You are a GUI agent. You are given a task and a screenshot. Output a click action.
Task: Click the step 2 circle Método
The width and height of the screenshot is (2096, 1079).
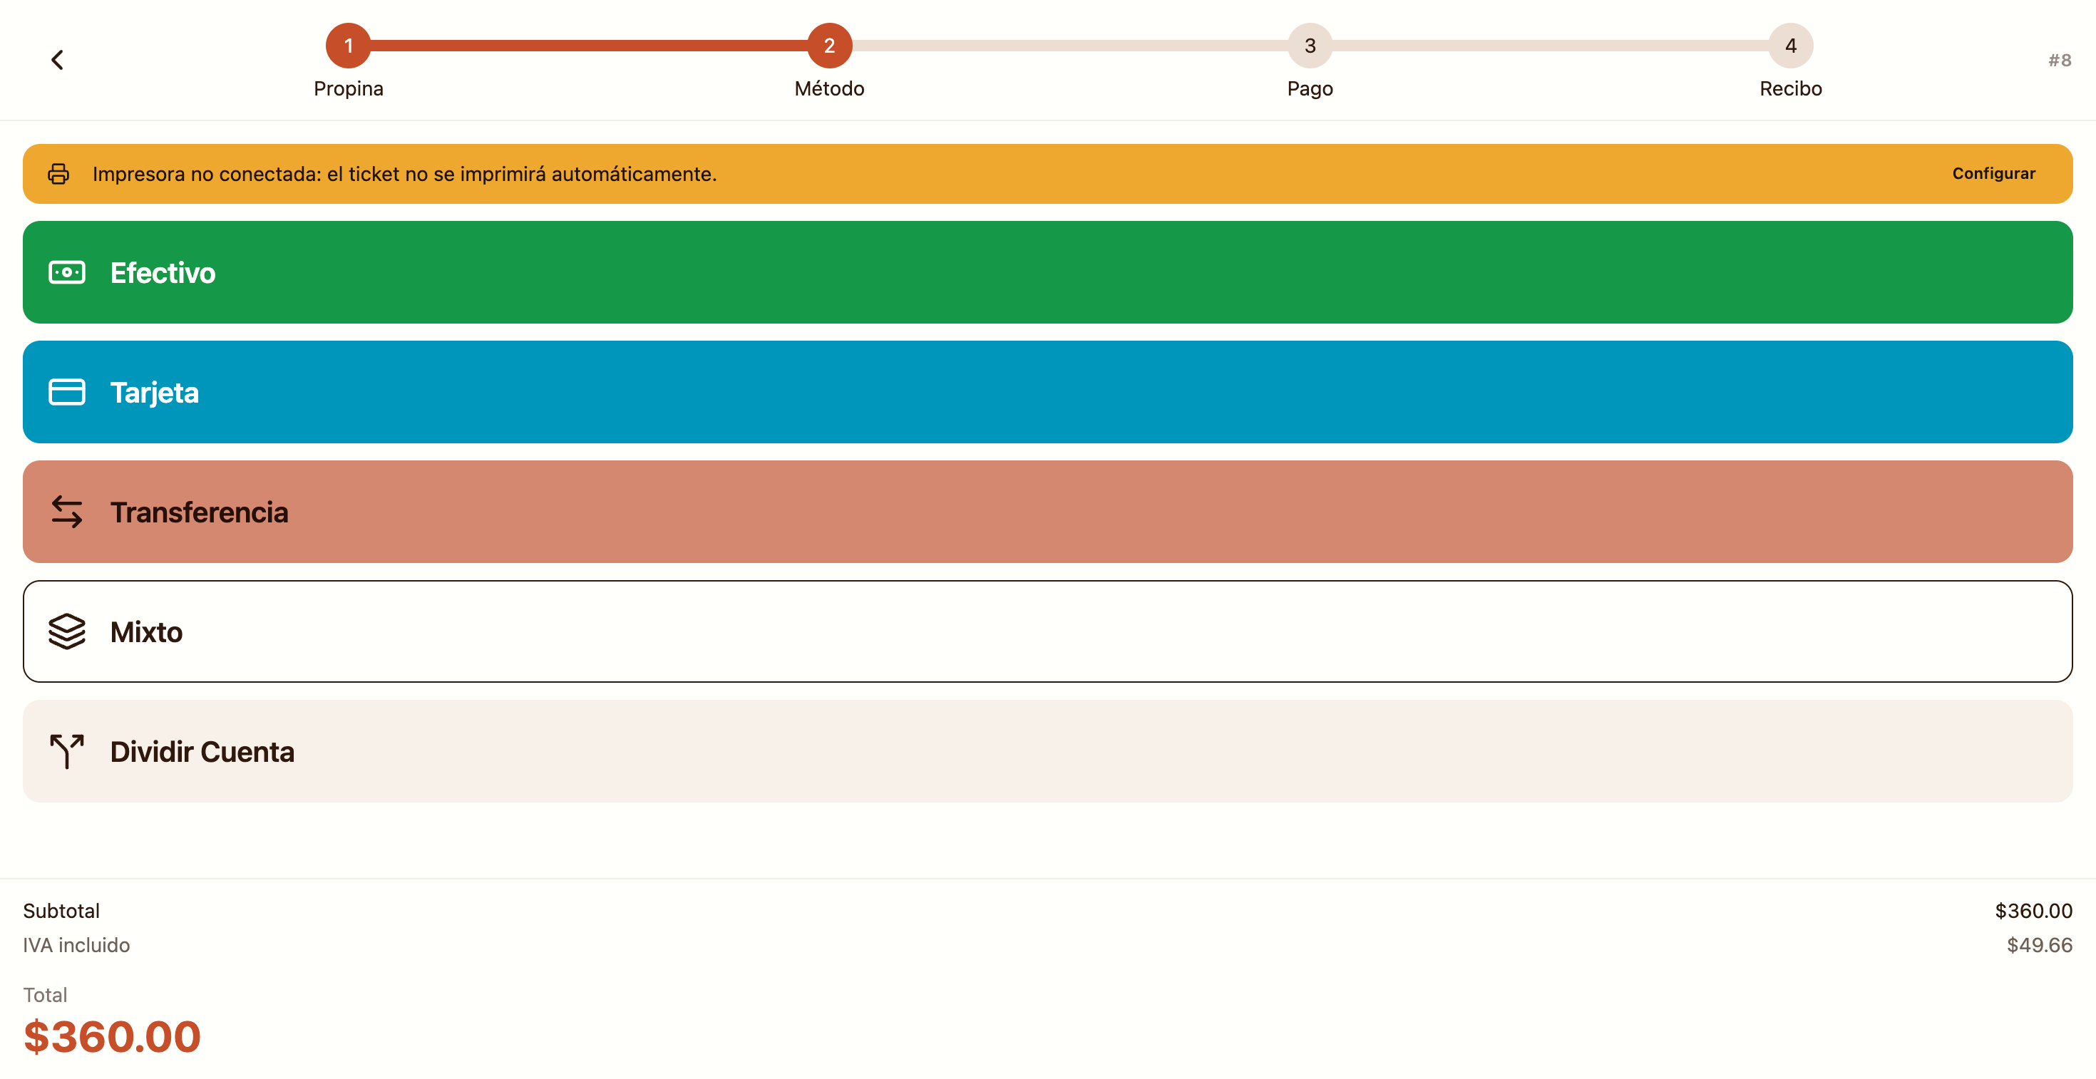coord(829,46)
